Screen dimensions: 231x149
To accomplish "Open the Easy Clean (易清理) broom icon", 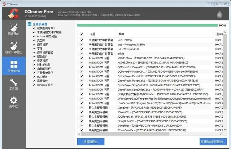I will point(14,29).
